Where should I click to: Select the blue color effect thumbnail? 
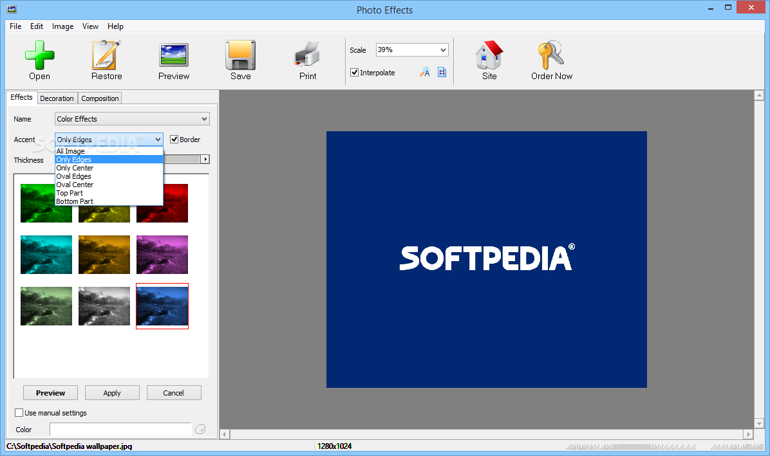(x=162, y=306)
